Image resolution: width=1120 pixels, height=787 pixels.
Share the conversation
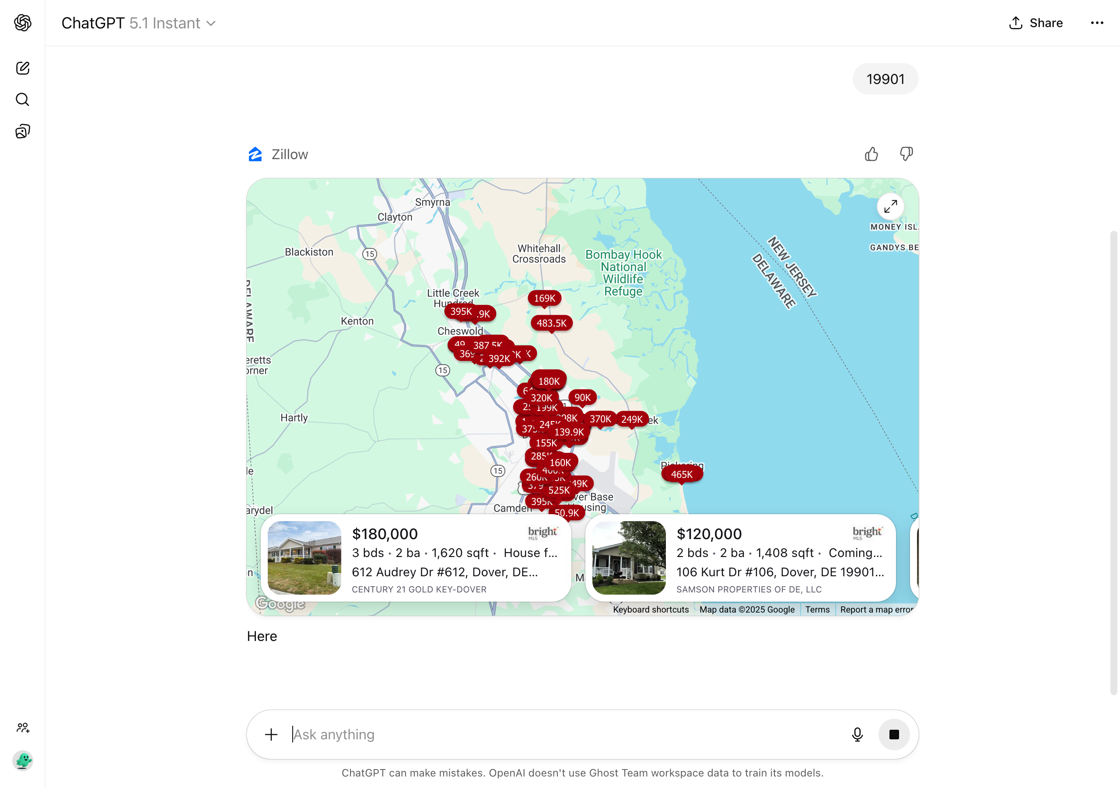click(1036, 22)
